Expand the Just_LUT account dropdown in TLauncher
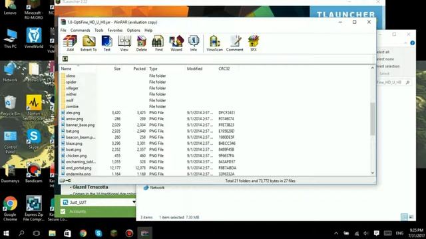 click(x=134, y=202)
